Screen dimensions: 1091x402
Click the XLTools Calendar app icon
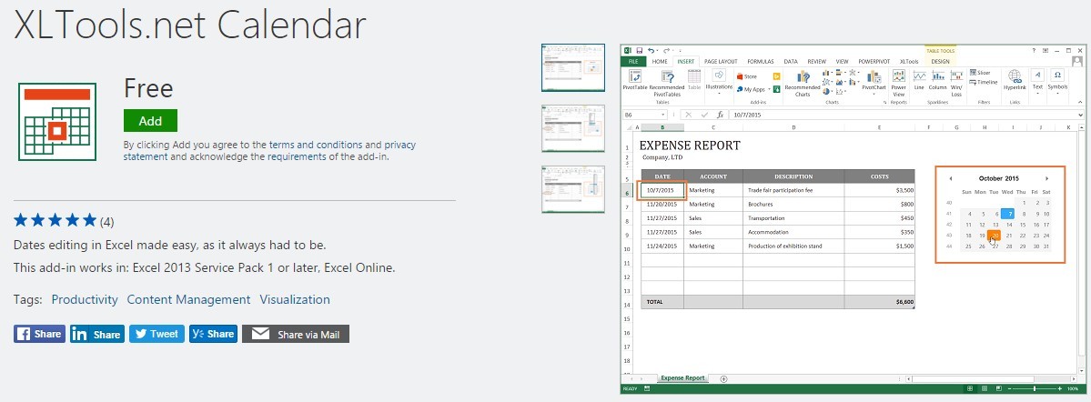57,122
